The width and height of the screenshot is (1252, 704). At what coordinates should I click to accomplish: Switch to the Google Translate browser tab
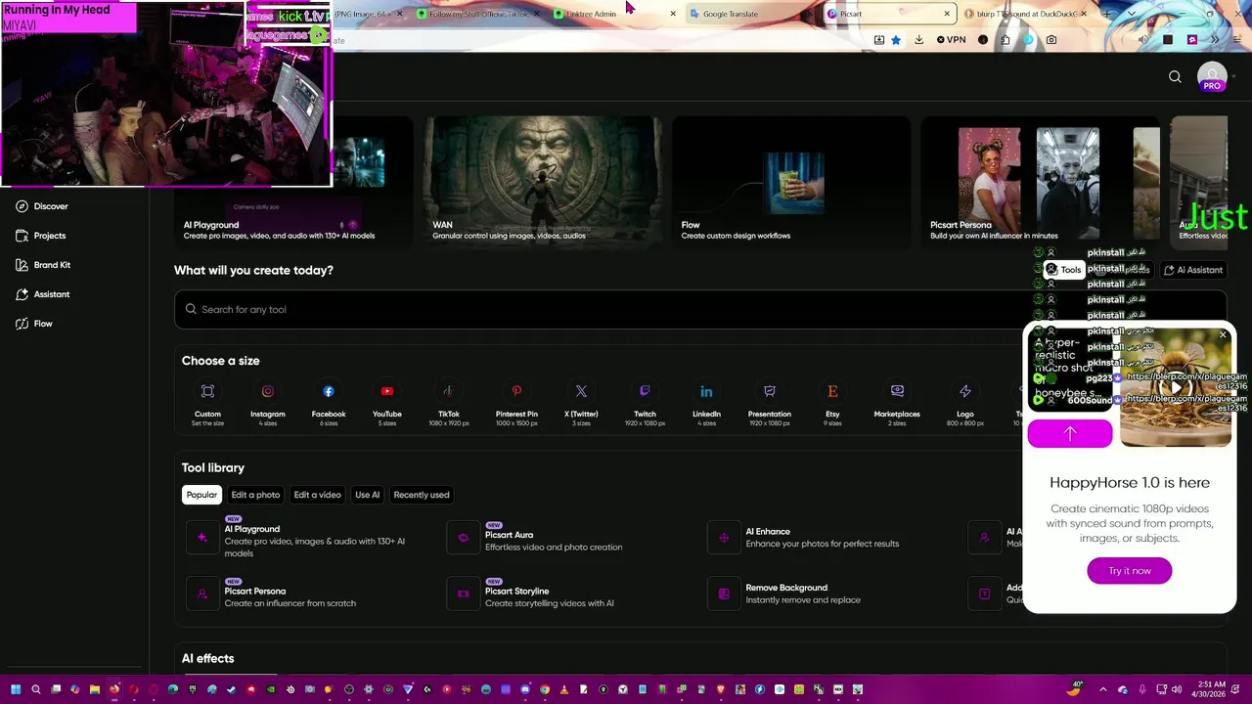pyautogui.click(x=748, y=14)
